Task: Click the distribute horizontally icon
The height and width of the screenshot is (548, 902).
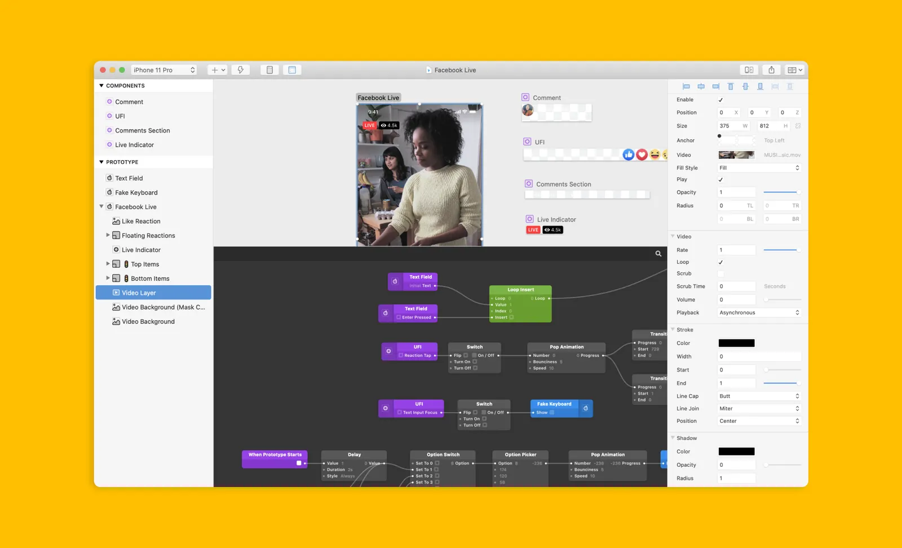Action: (x=775, y=86)
